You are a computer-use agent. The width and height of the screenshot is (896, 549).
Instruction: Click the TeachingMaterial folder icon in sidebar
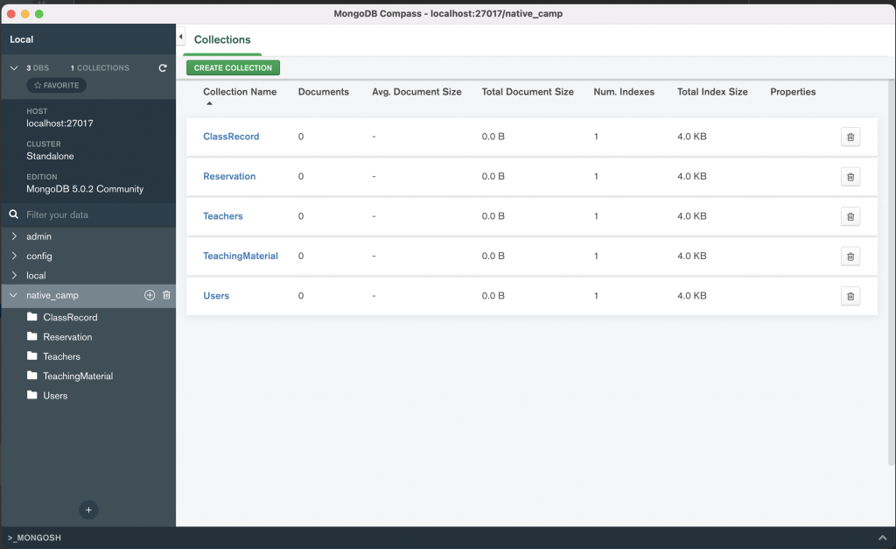[32, 375]
